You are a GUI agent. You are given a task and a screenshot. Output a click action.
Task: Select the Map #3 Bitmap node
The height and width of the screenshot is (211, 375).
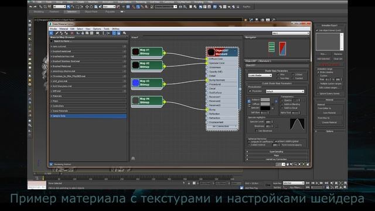tap(147, 83)
